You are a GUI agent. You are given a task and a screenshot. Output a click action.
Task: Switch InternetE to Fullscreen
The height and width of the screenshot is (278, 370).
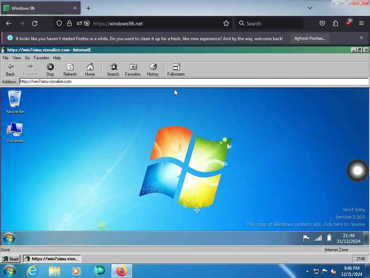click(176, 70)
